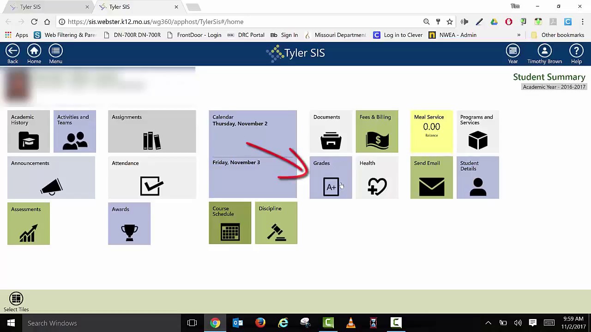Click the browser home button
The image size is (591, 332).
point(47,22)
